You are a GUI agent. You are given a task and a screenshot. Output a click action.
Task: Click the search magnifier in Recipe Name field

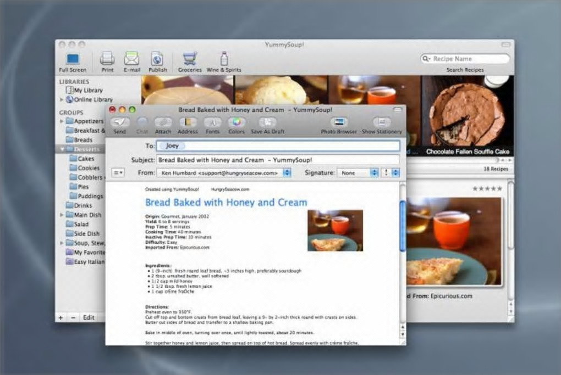[426, 59]
